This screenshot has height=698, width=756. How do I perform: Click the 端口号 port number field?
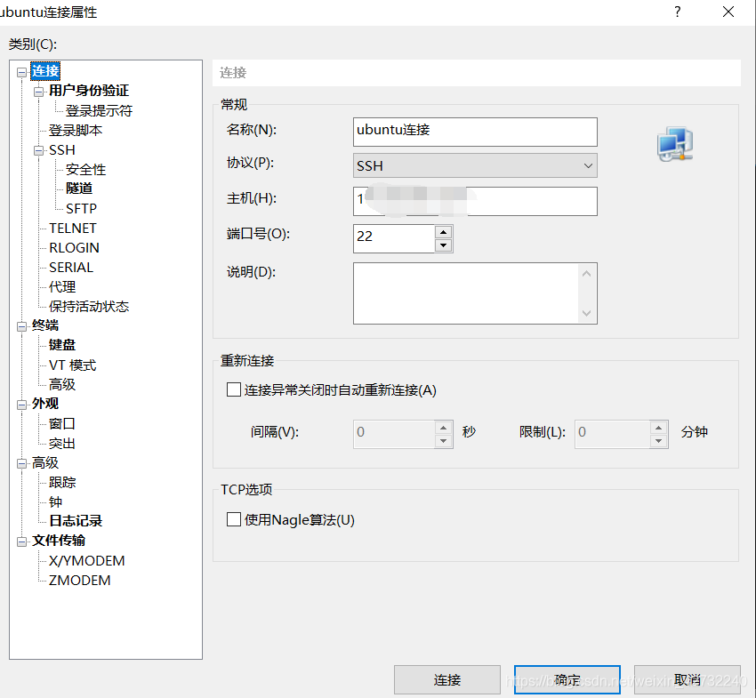pos(394,238)
